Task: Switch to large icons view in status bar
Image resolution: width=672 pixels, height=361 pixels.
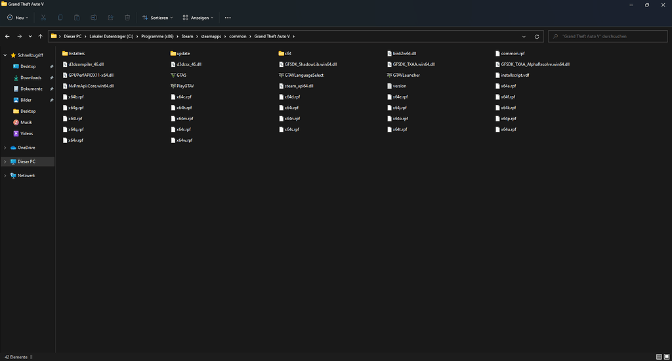Action: pyautogui.click(x=667, y=356)
